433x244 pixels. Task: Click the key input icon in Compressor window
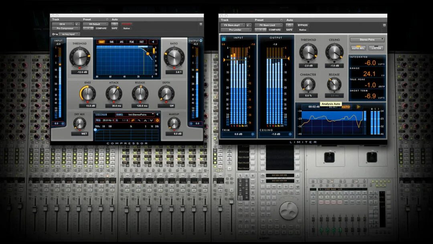55,34
